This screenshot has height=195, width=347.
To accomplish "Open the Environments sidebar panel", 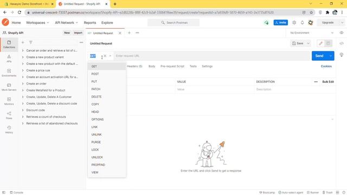I will (x=9, y=73).
